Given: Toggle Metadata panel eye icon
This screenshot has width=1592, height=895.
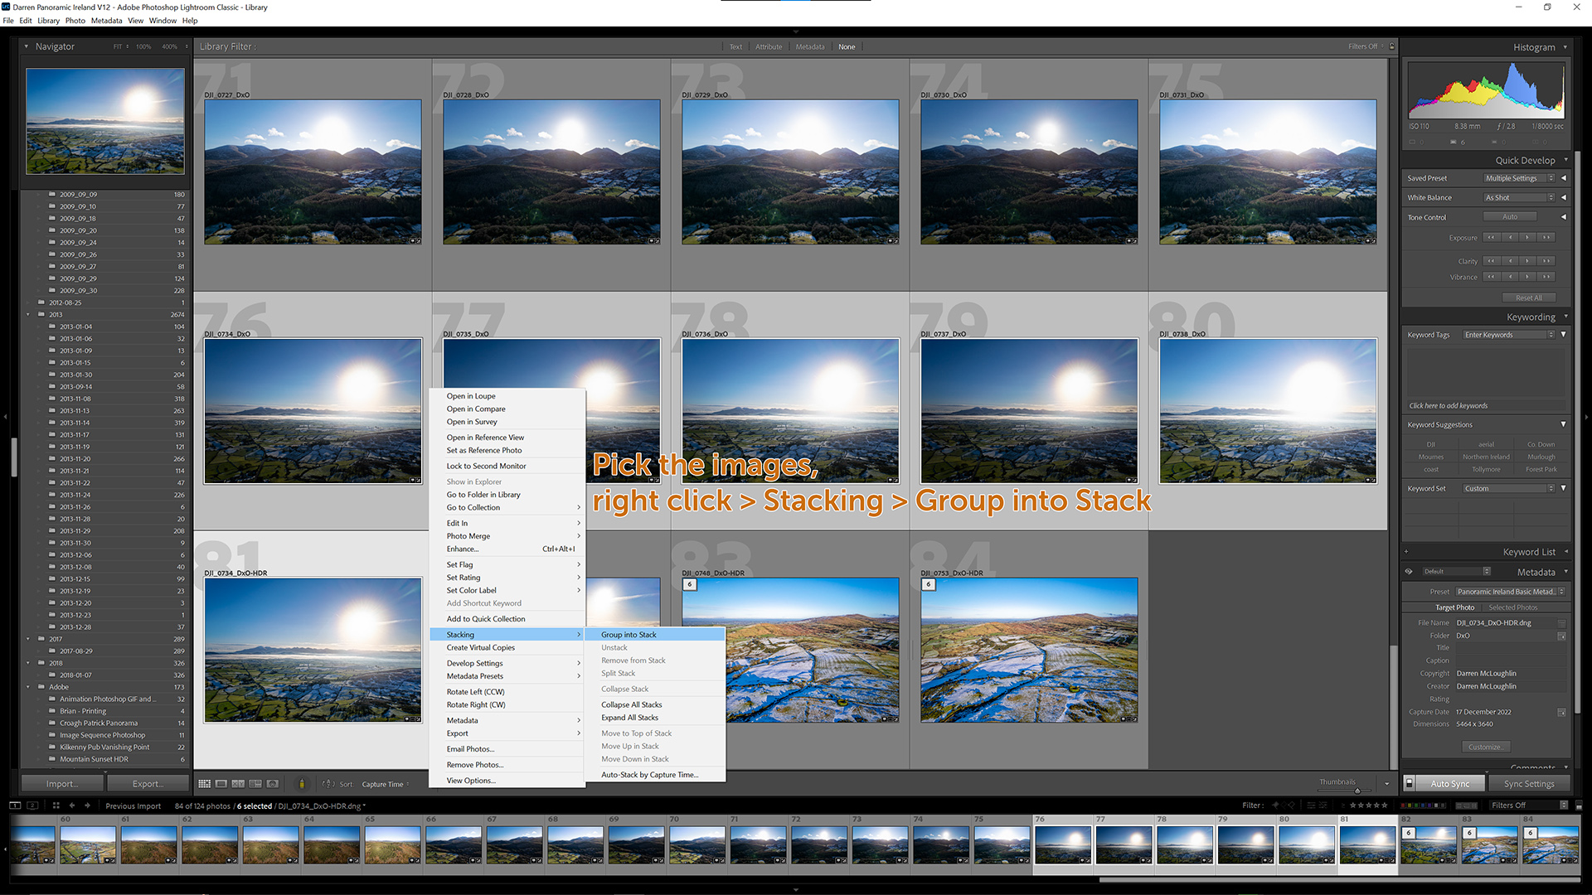Looking at the screenshot, I should tap(1409, 572).
